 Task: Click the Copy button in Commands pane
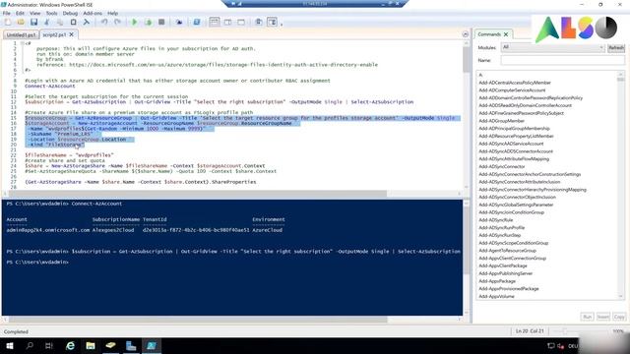[619, 317]
